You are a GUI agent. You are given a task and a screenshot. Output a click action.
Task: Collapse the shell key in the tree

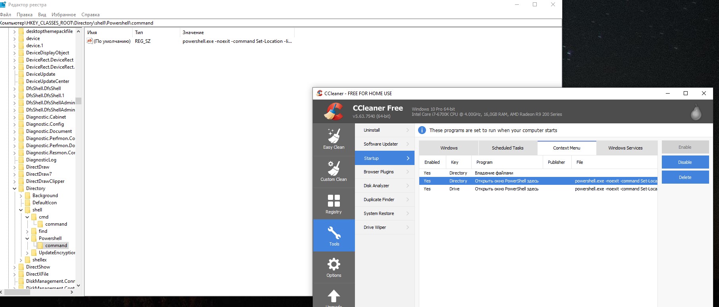coord(21,210)
